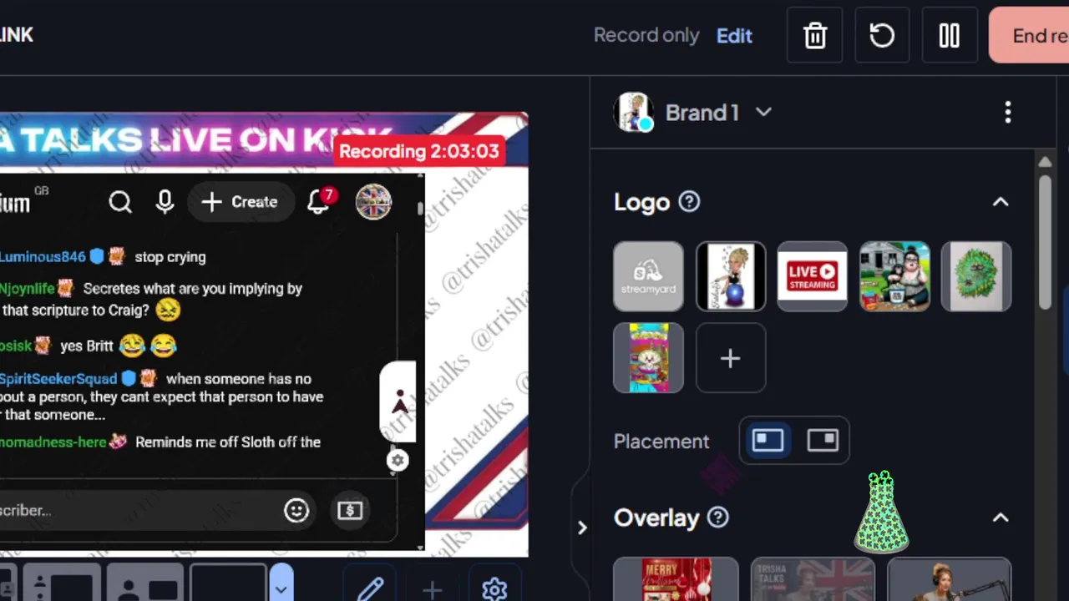Click the 'Record only' label

646,35
